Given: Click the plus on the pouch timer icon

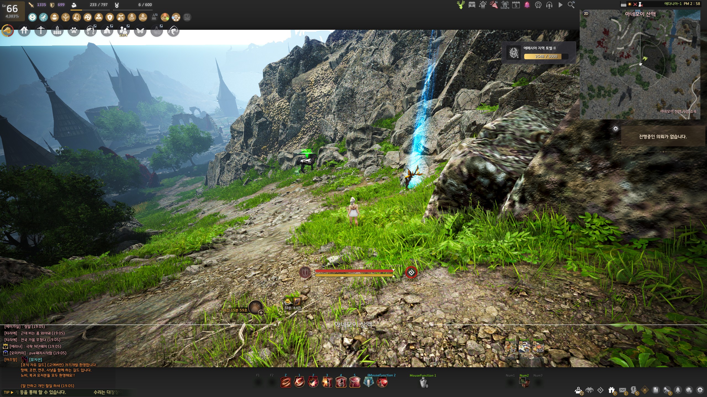Looking at the screenshot, I should pos(261,313).
